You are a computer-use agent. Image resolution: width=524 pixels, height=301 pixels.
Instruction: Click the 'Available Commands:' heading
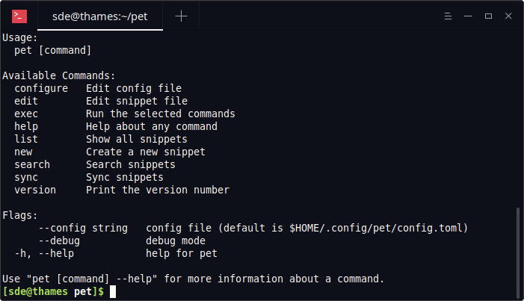59,76
